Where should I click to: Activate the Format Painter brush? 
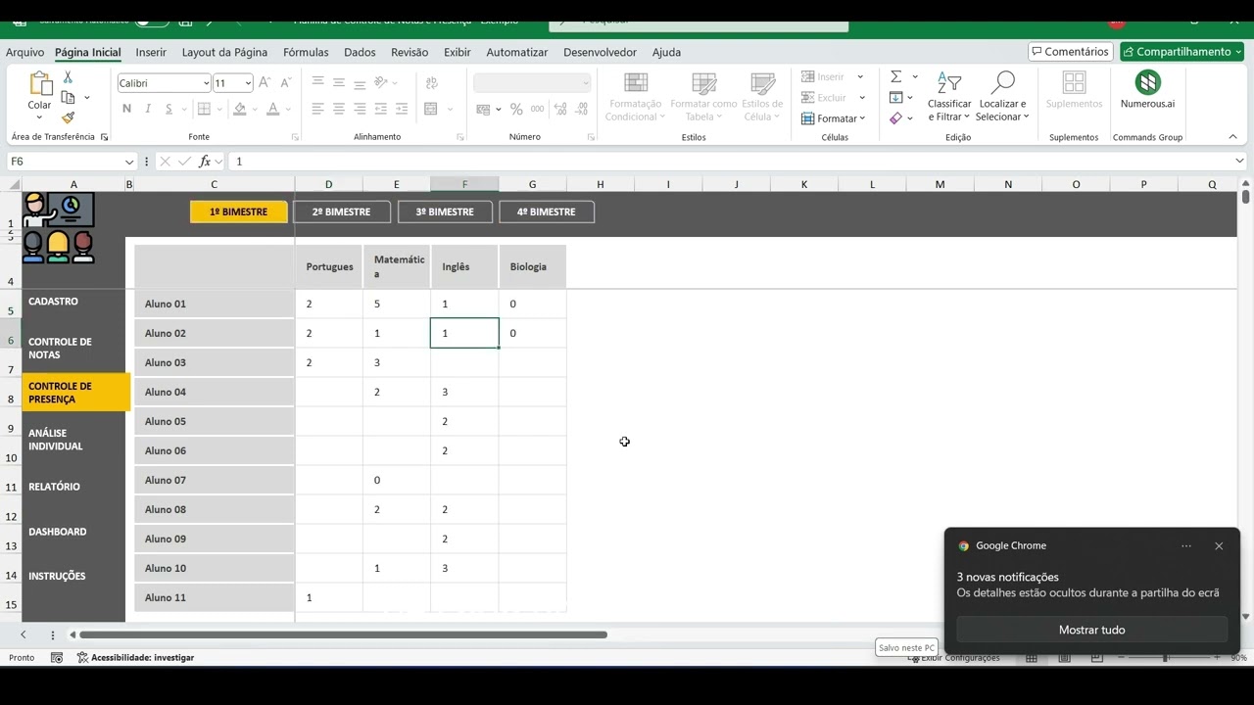coord(68,117)
